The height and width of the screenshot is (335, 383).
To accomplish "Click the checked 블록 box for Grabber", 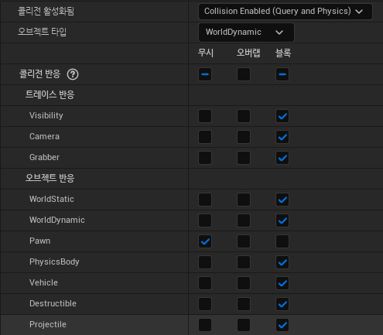I will coord(282,158).
